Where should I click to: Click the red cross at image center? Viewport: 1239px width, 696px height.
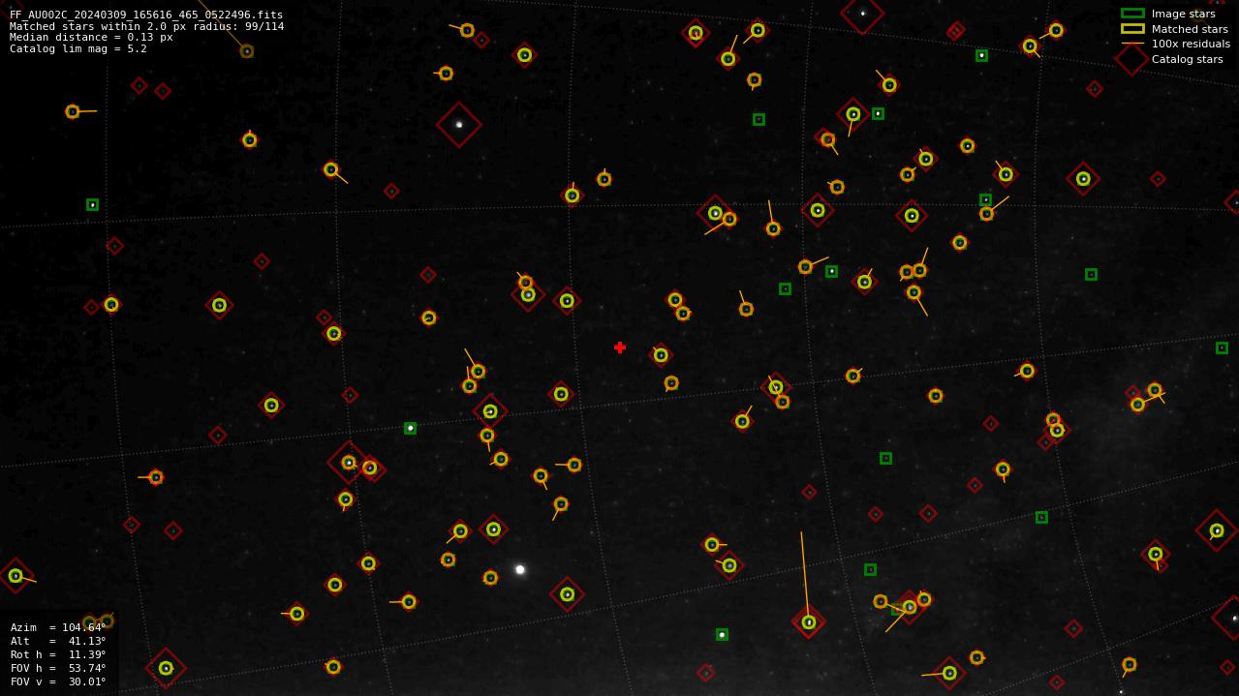click(x=620, y=348)
